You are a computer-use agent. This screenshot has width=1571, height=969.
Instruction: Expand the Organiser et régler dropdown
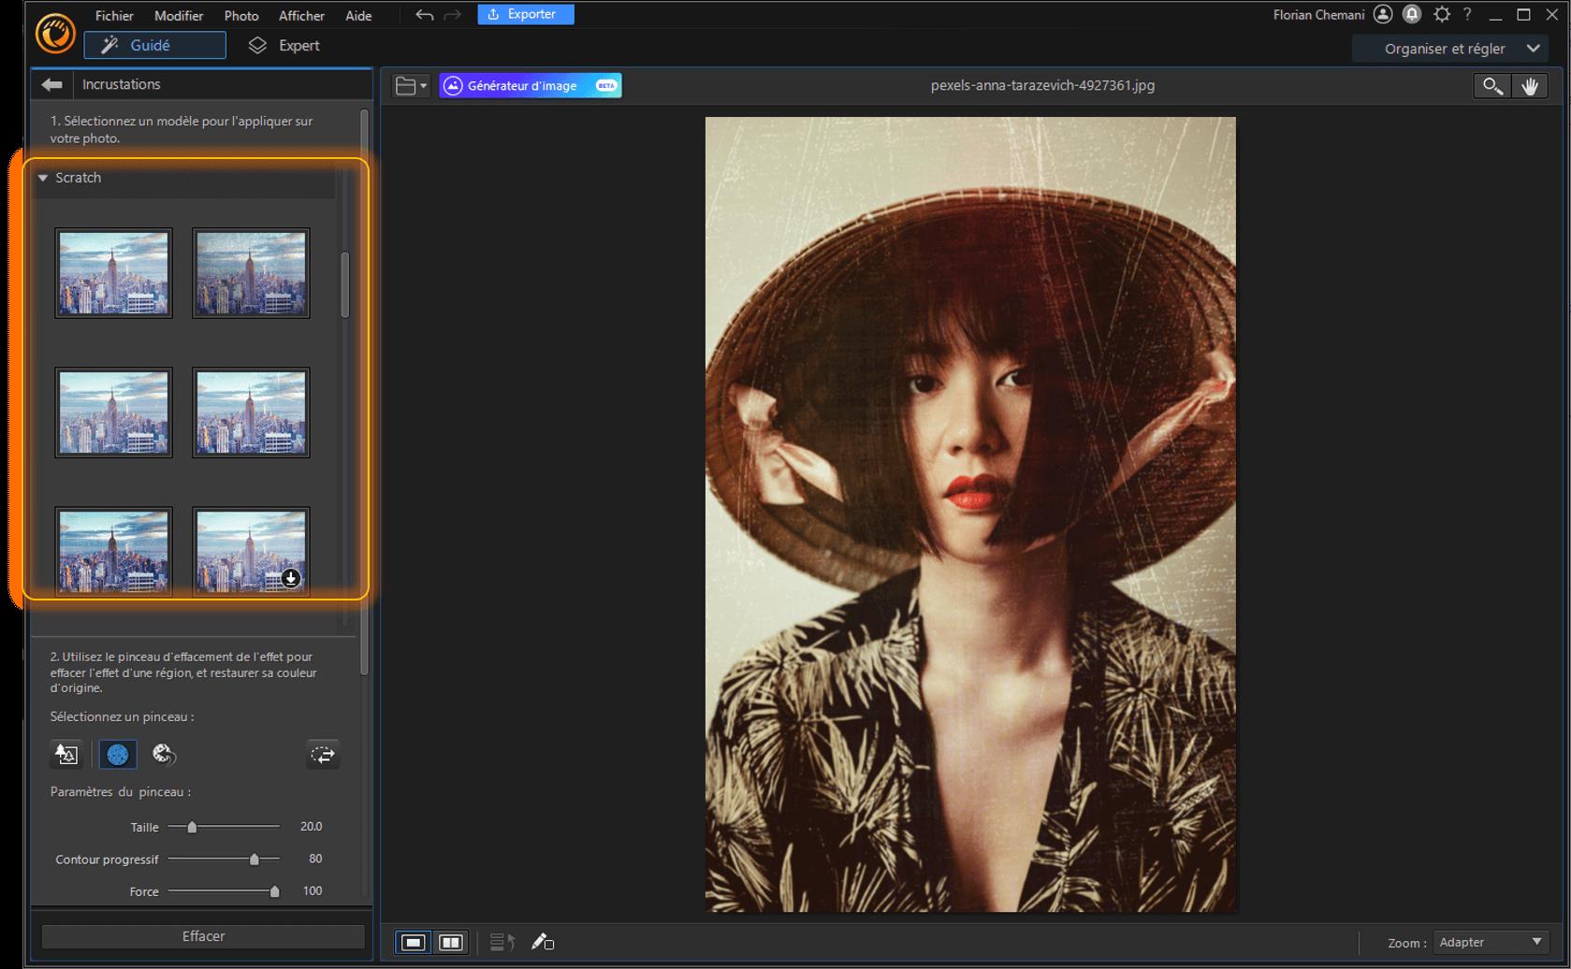coord(1460,49)
